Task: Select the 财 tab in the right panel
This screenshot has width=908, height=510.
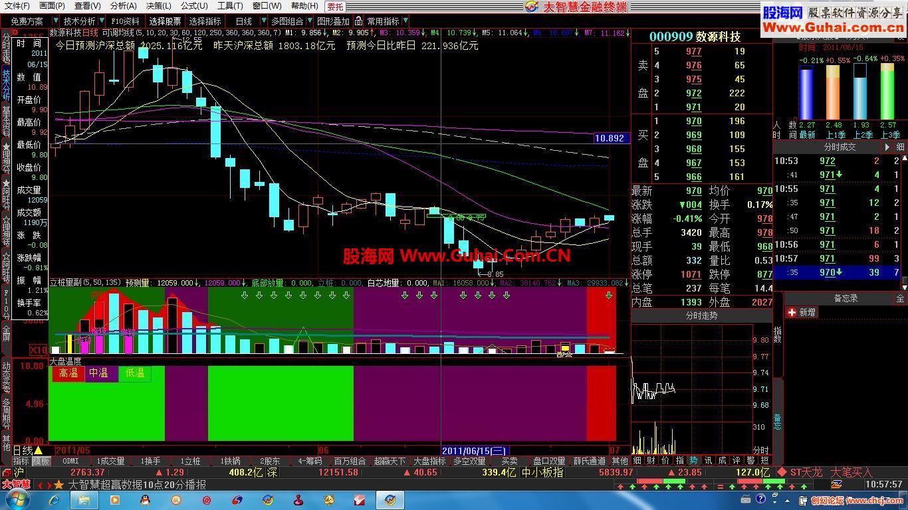Action: coord(650,460)
